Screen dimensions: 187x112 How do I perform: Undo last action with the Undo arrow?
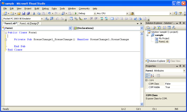[49, 13]
